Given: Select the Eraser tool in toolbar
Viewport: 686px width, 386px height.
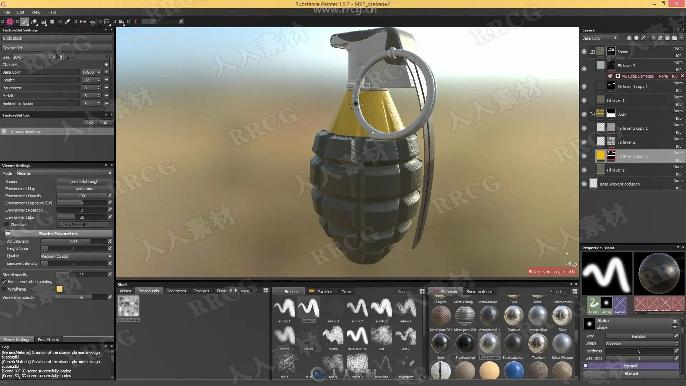Looking at the screenshot, I should pos(34,22).
